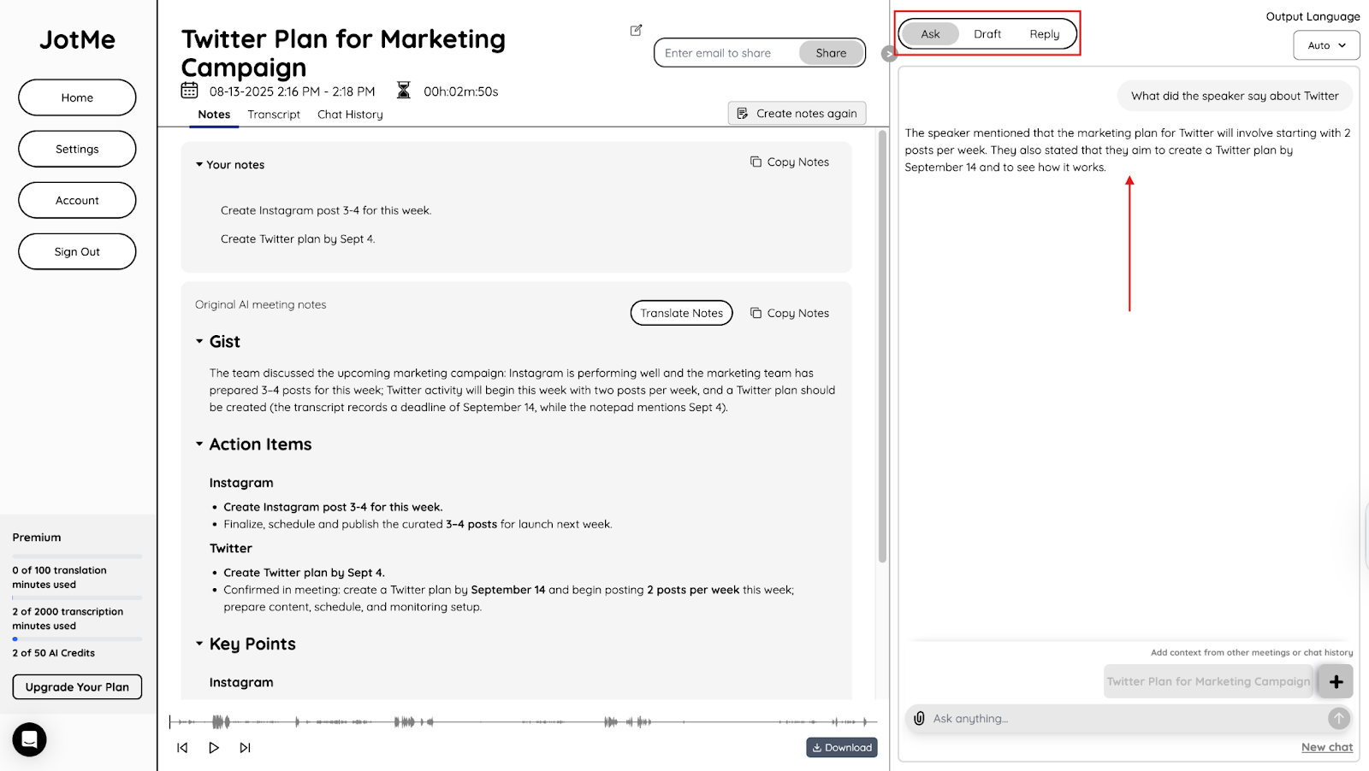
Task: Click the hourglass duration icon
Action: pos(404,91)
